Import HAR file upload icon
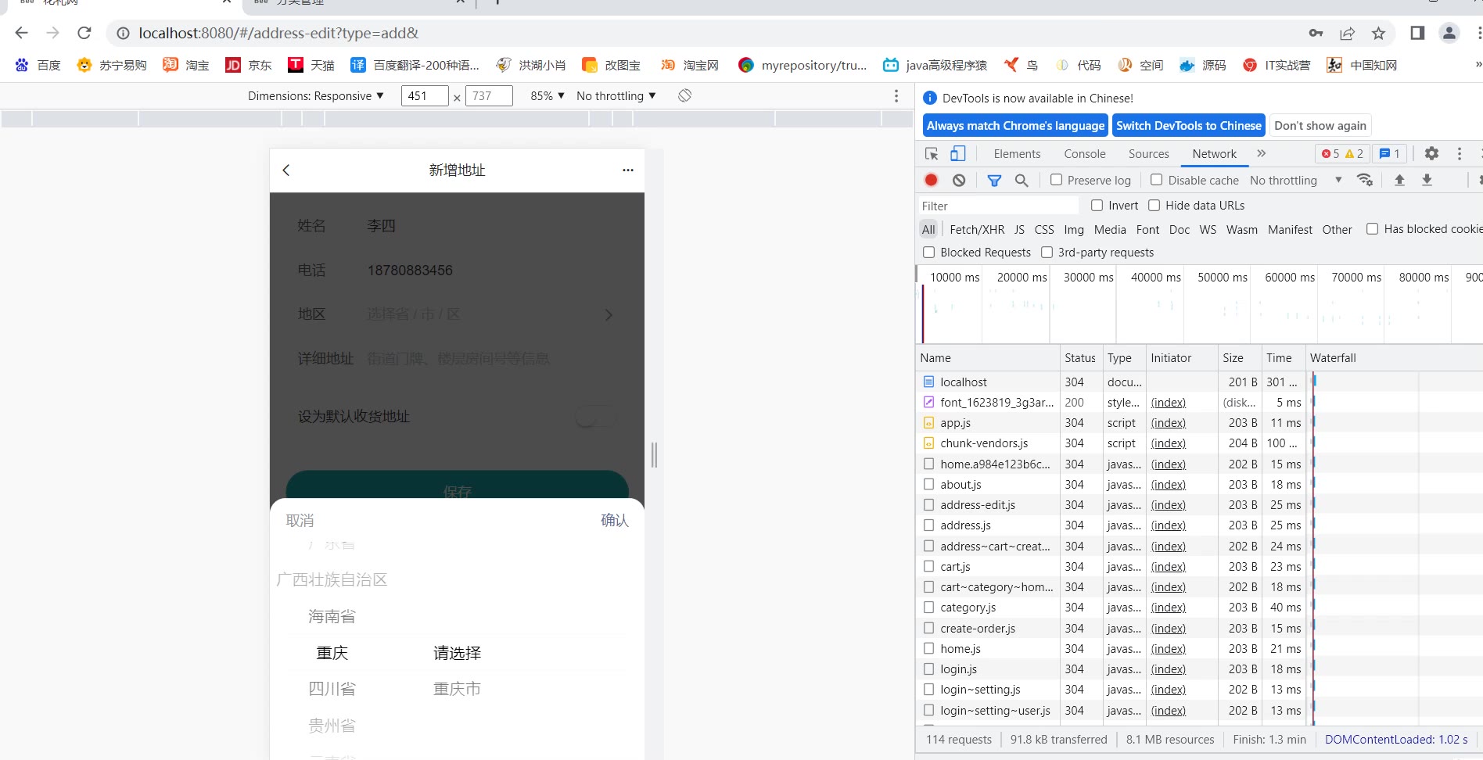Screen dimensions: 1483x760 [1399, 180]
